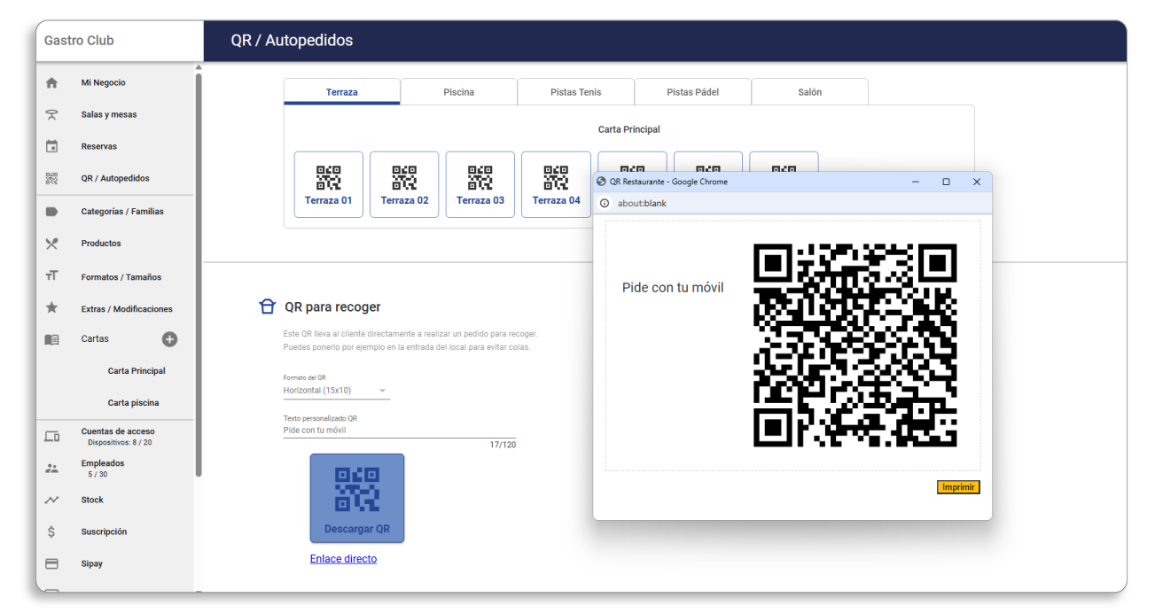Click the Cuentas de acceso devices icon

[51, 437]
